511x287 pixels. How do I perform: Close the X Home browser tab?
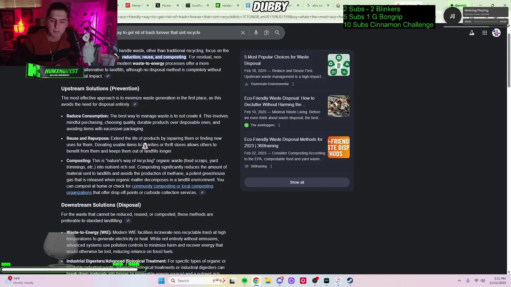point(178,6)
